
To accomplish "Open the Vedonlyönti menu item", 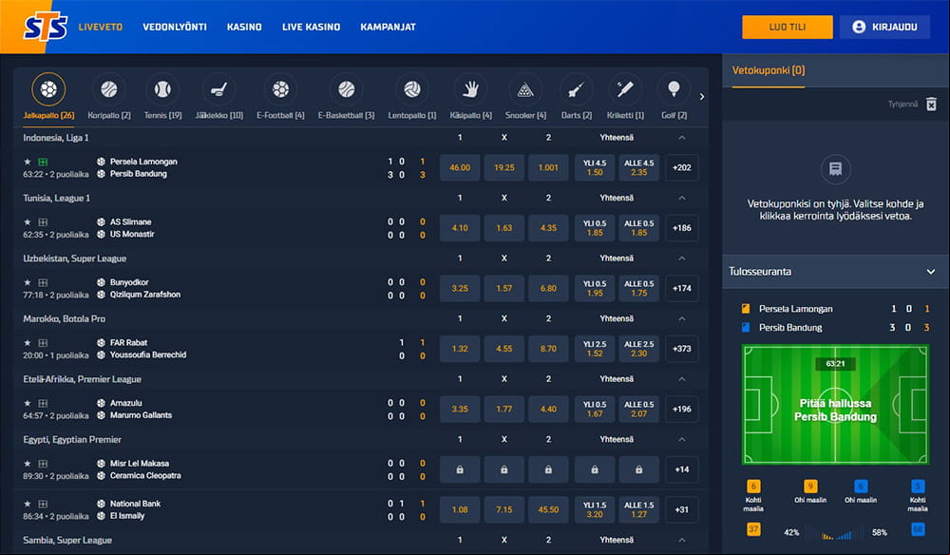I will point(175,27).
